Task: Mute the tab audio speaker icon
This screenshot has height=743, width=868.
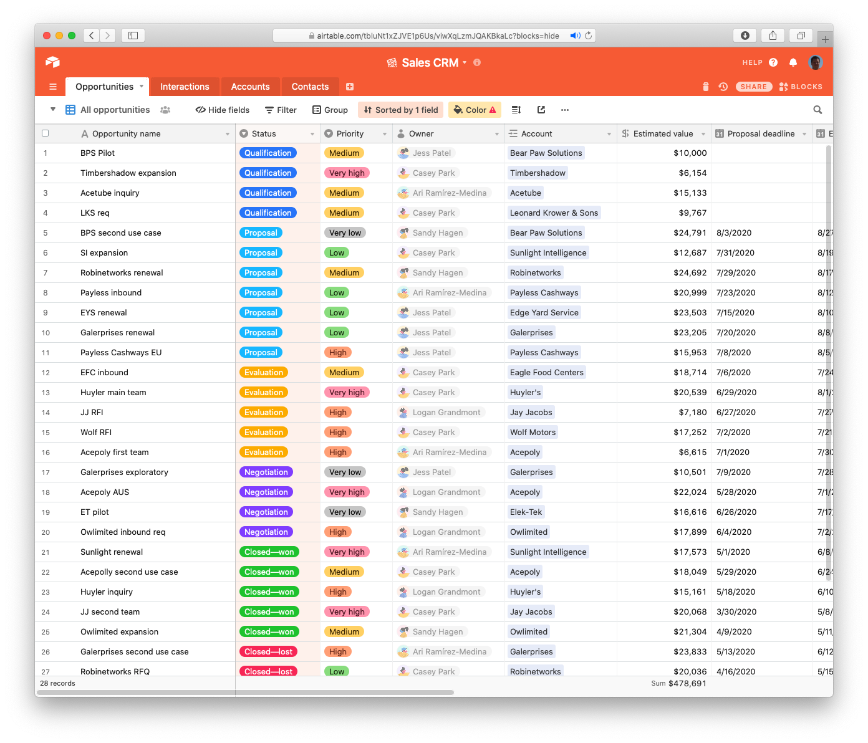Action: pyautogui.click(x=575, y=36)
